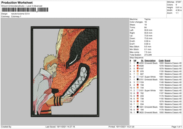This screenshot has width=183, height=129.
Task: Select the Total Bobbin value '273.24ft'
Action: pyautogui.click(x=148, y=55)
